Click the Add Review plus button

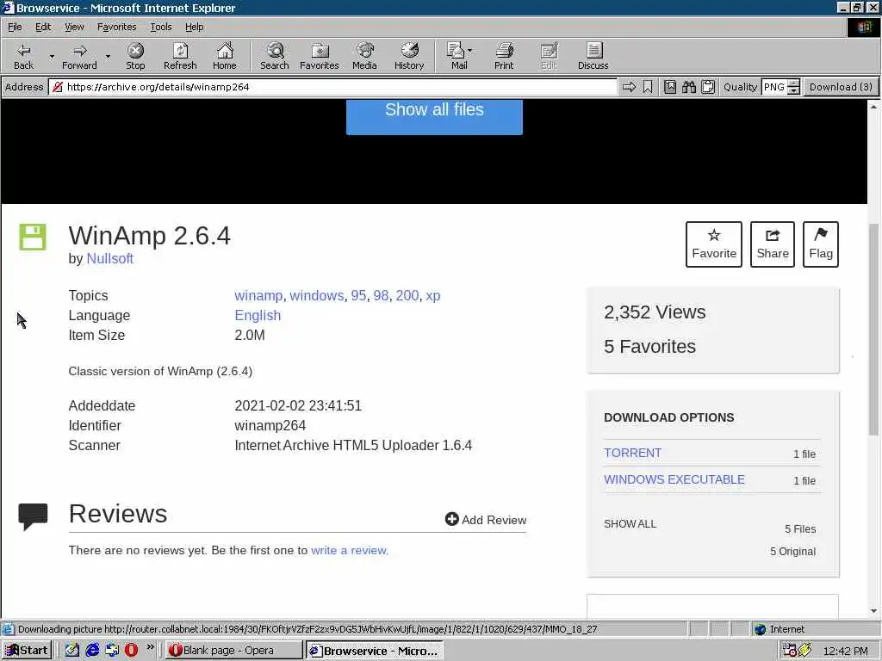486,519
